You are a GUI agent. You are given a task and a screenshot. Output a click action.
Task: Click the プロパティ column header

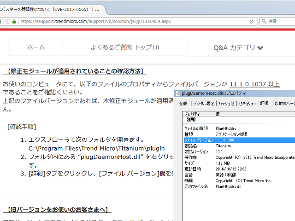[198, 114]
